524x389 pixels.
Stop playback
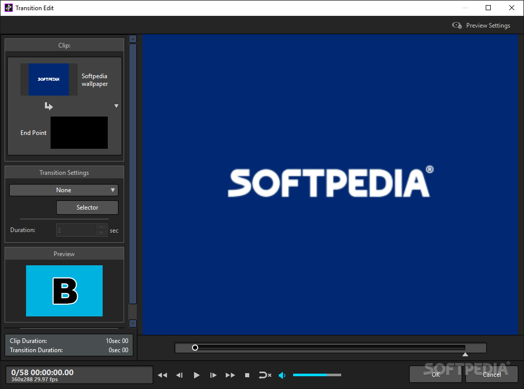point(247,375)
